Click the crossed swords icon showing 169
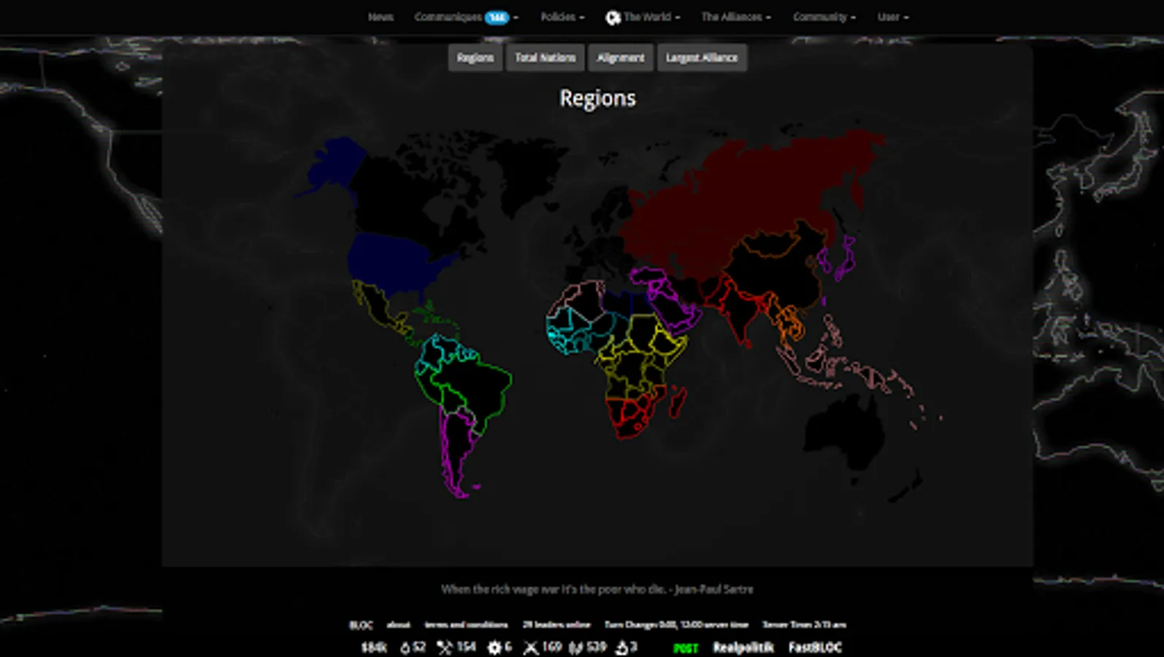Image resolution: width=1164 pixels, height=657 pixels. point(531,648)
